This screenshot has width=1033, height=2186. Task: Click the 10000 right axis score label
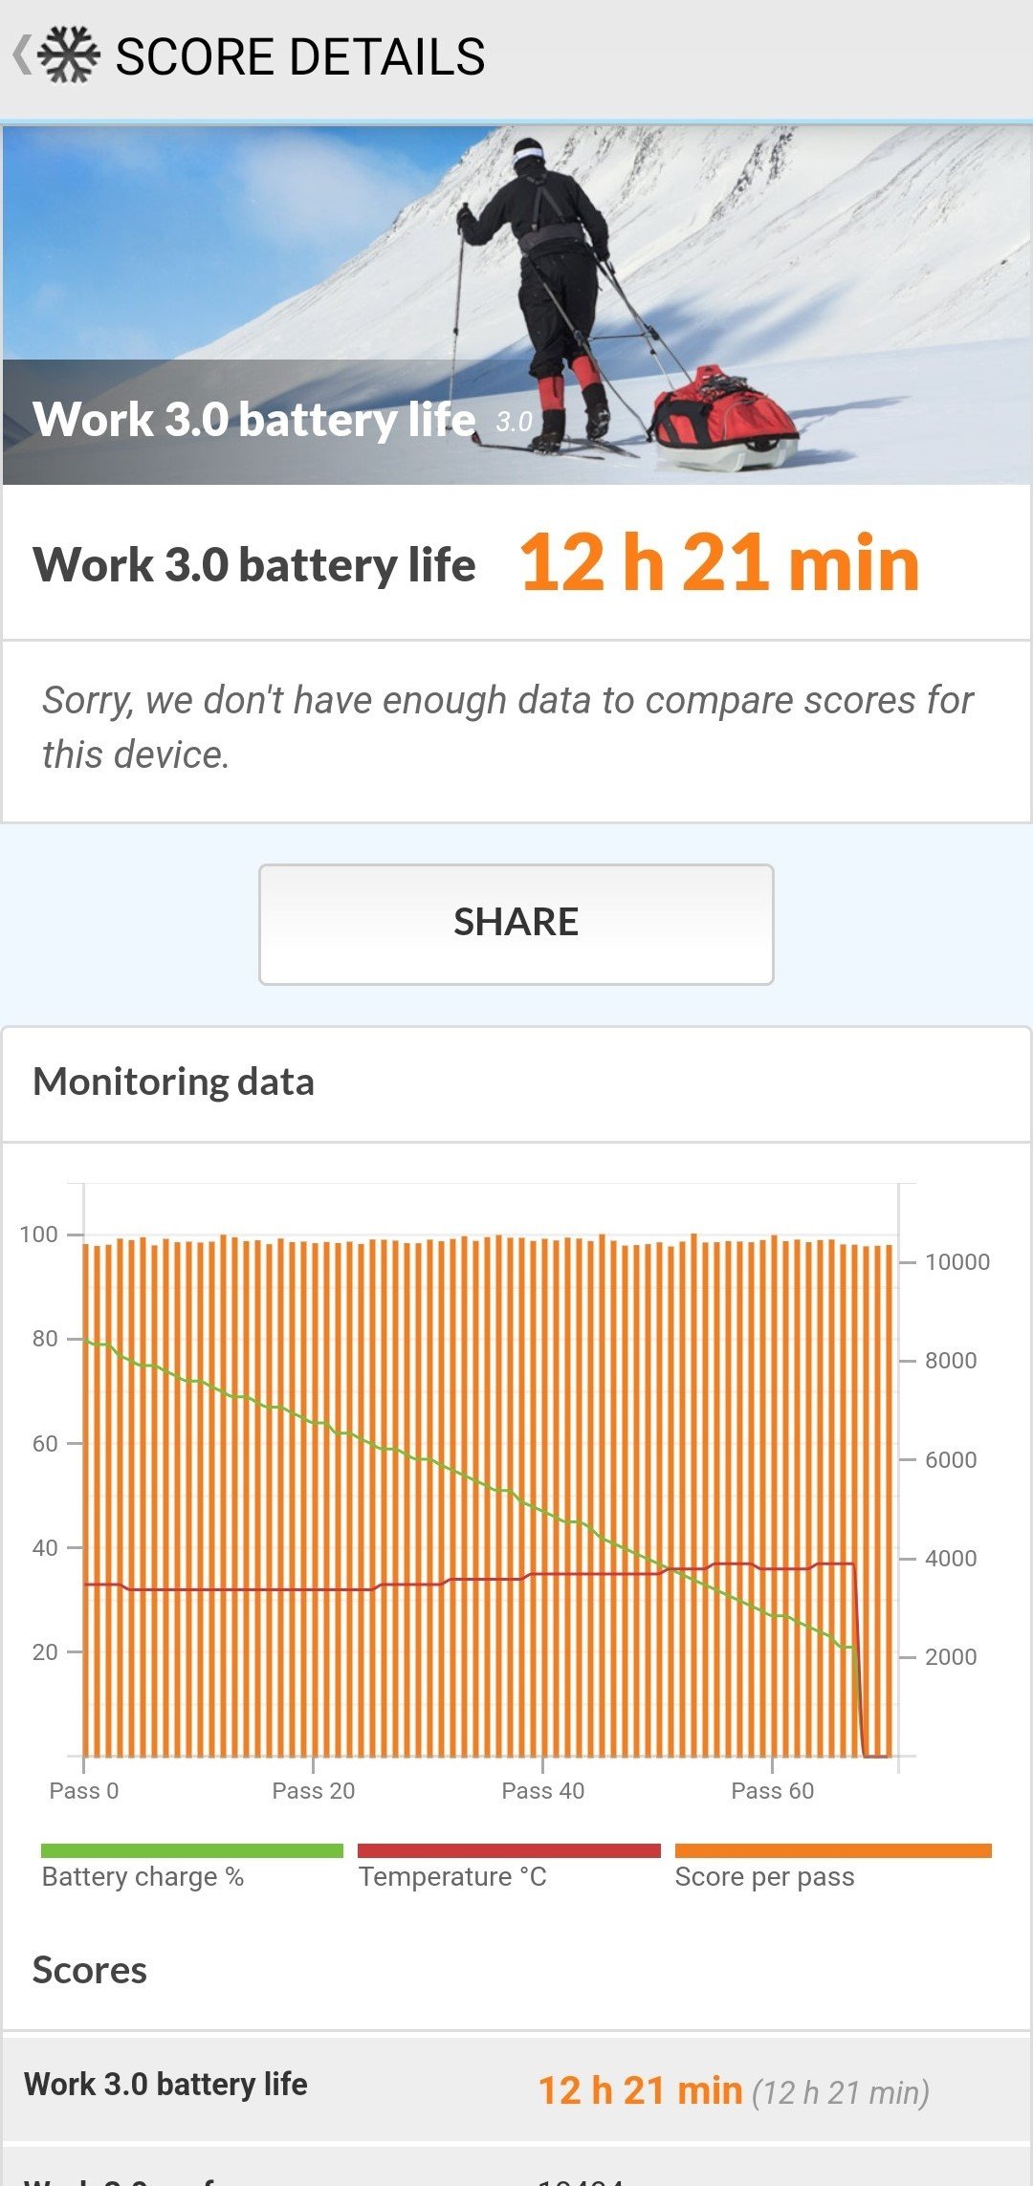pos(956,1262)
